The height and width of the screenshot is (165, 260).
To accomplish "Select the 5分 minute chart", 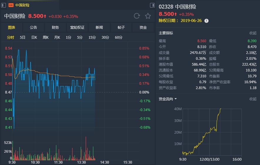I will coord(80,38).
